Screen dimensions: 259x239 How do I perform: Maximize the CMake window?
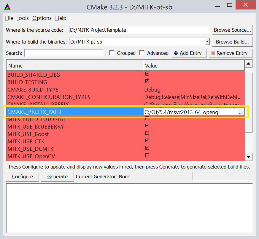coord(229,5)
